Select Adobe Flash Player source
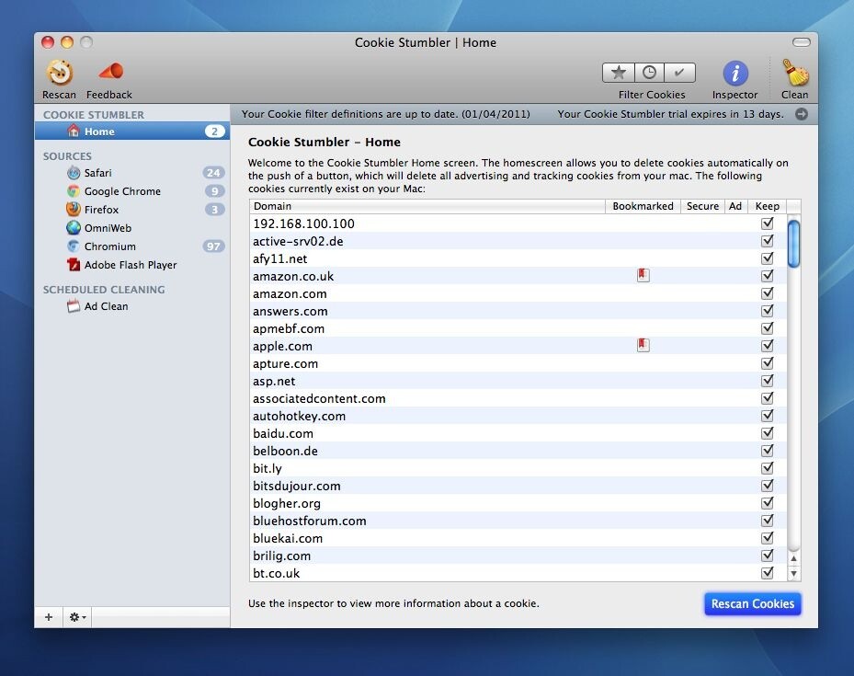The height and width of the screenshot is (676, 854). [x=132, y=265]
